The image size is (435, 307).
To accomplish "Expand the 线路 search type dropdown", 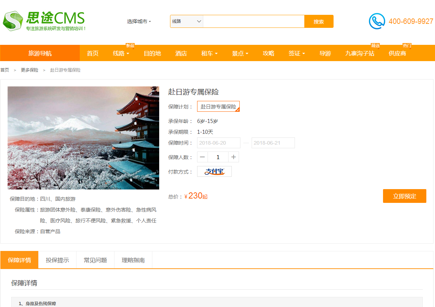I will pyautogui.click(x=186, y=21).
